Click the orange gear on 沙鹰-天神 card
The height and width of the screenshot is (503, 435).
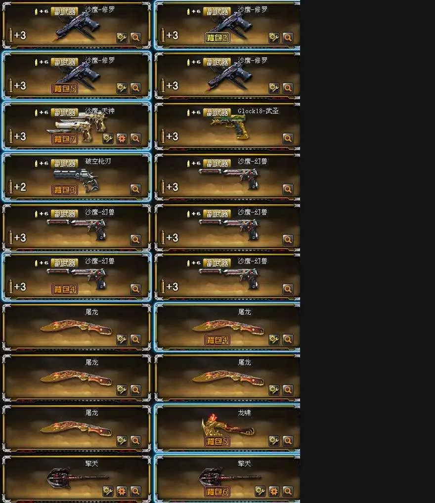[x=122, y=138]
